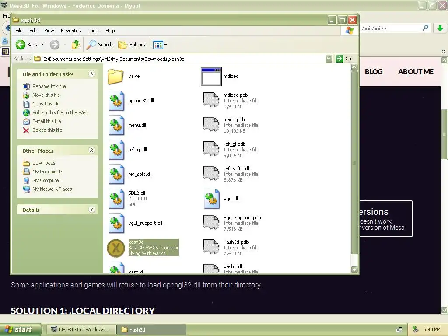Select the menu.dll file icon

tap(116, 125)
